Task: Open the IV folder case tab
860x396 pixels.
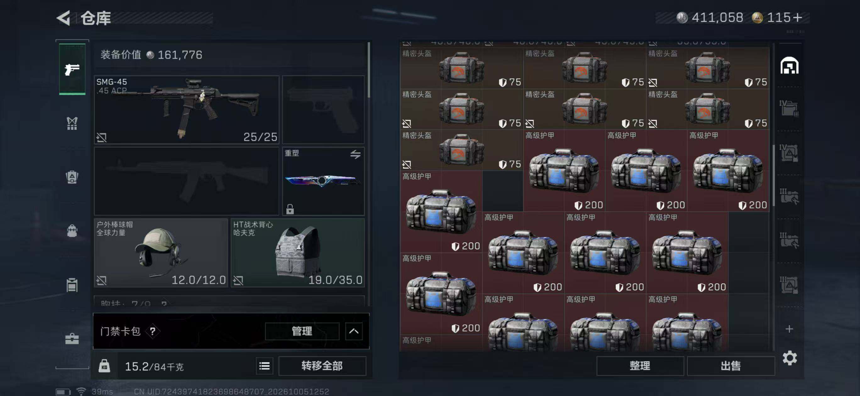Action: coord(789,108)
